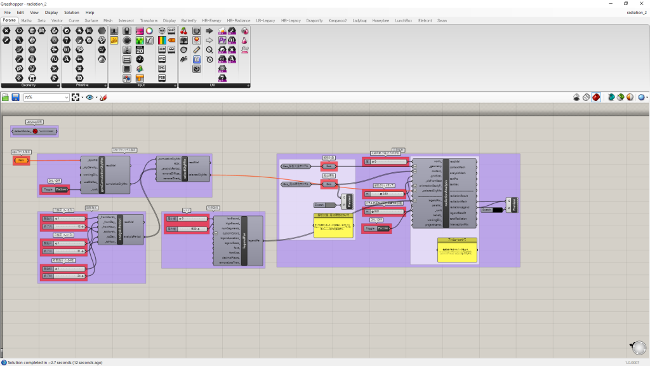Pick the Circle parameter icon
The image size is (650, 366).
[19, 30]
